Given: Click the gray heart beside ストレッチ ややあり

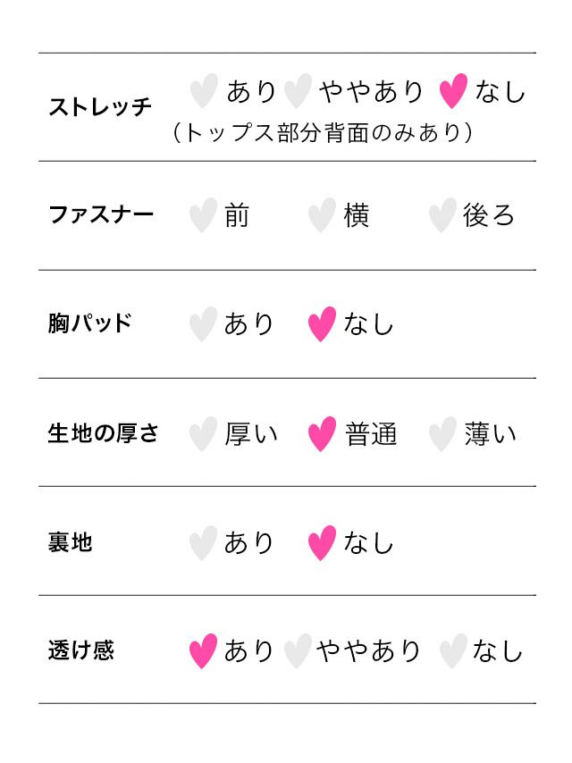Looking at the screenshot, I should (x=297, y=91).
